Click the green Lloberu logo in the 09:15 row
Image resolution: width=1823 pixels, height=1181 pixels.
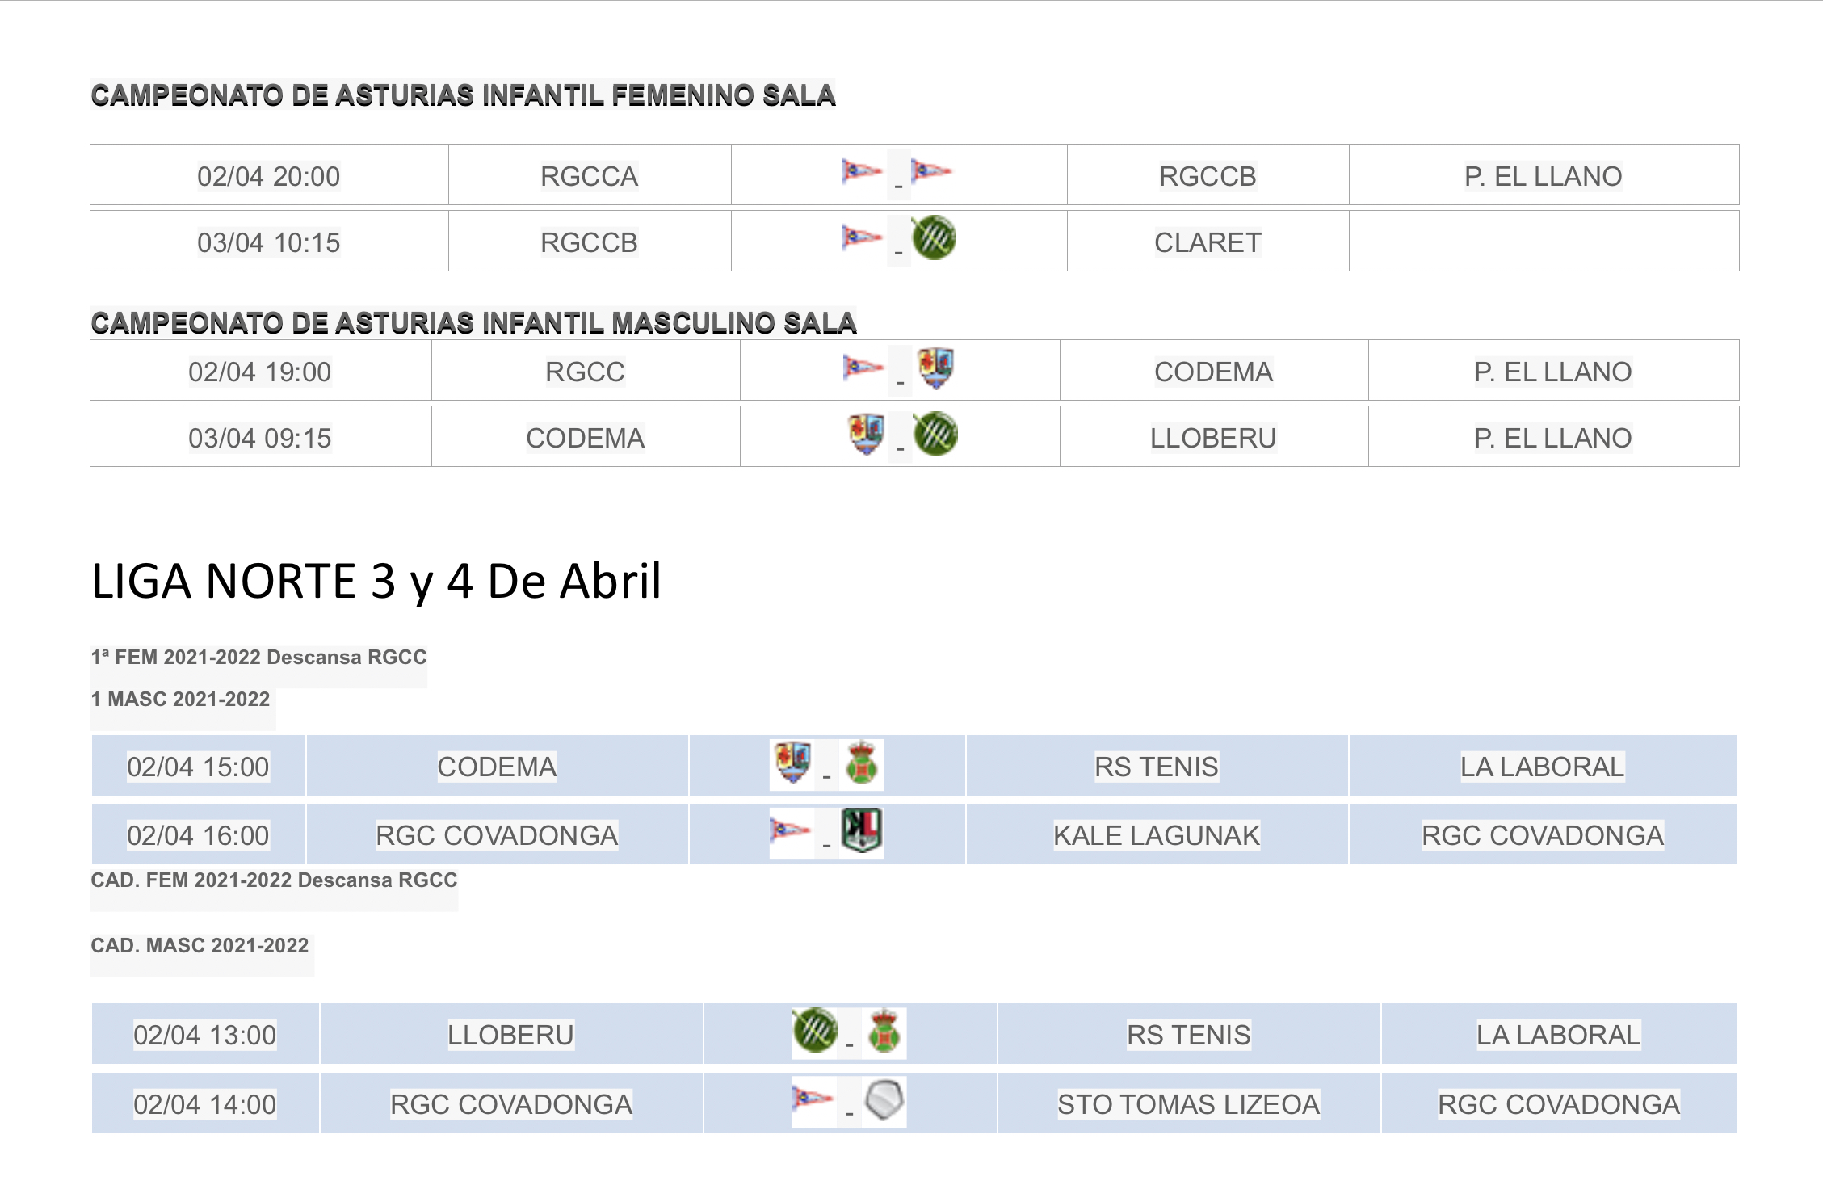pos(935,434)
